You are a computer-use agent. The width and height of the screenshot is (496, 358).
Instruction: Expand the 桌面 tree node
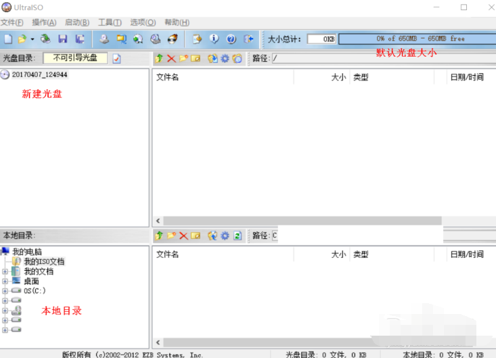[5, 282]
